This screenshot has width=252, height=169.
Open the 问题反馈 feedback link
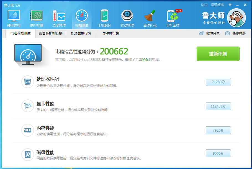tap(217, 5)
